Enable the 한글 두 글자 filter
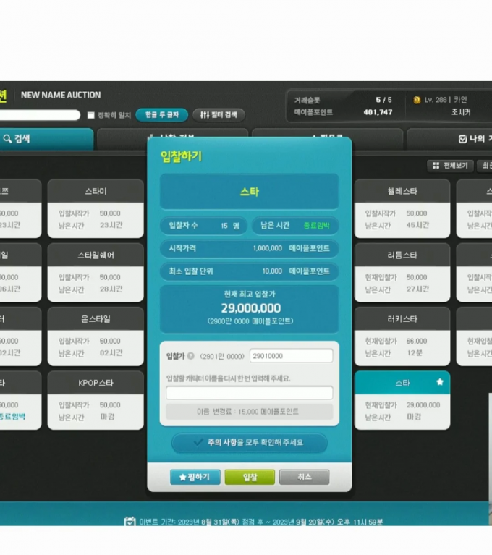The height and width of the screenshot is (555, 492). point(161,115)
